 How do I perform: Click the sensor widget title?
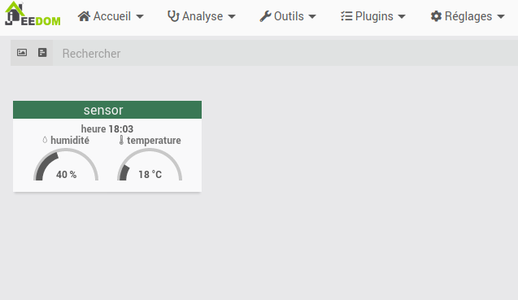(103, 110)
